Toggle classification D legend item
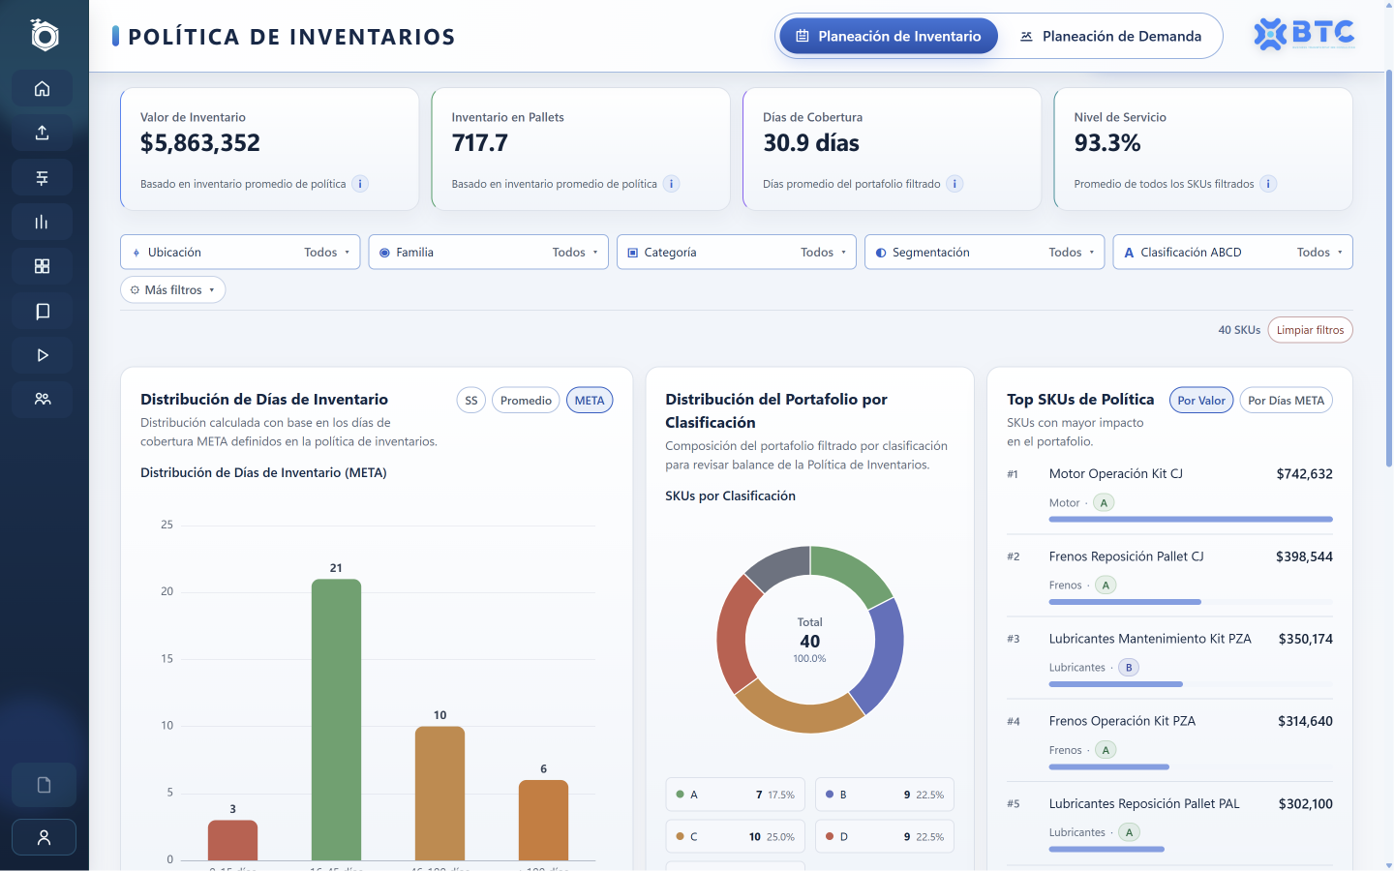Viewport: 1394px width, 871px height. tap(885, 836)
